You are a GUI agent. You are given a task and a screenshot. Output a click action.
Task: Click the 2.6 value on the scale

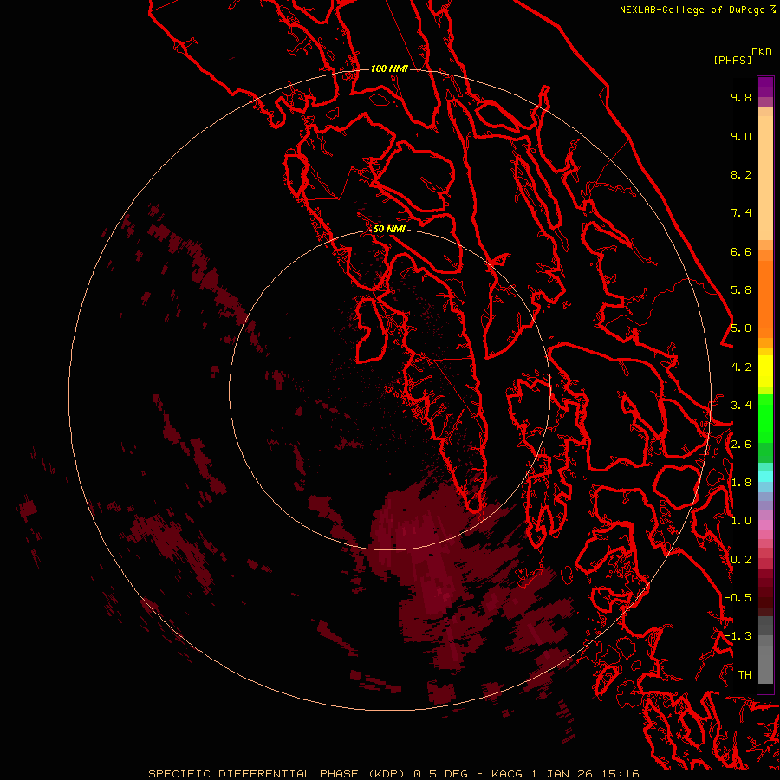tap(741, 445)
